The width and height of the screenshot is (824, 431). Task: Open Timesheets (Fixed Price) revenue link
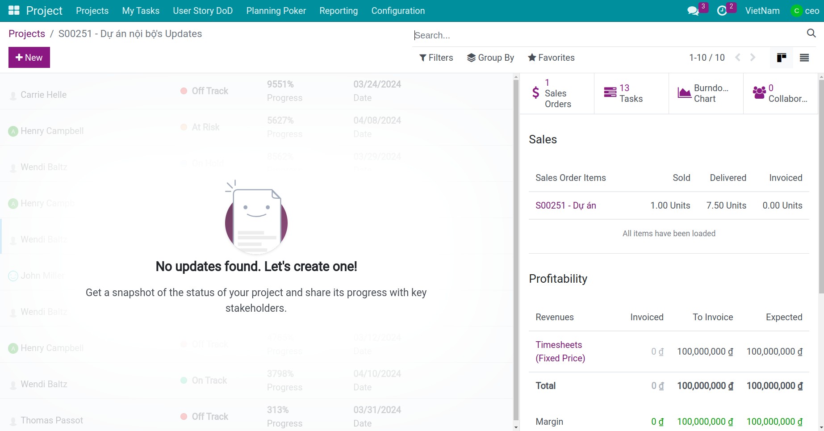(x=560, y=351)
